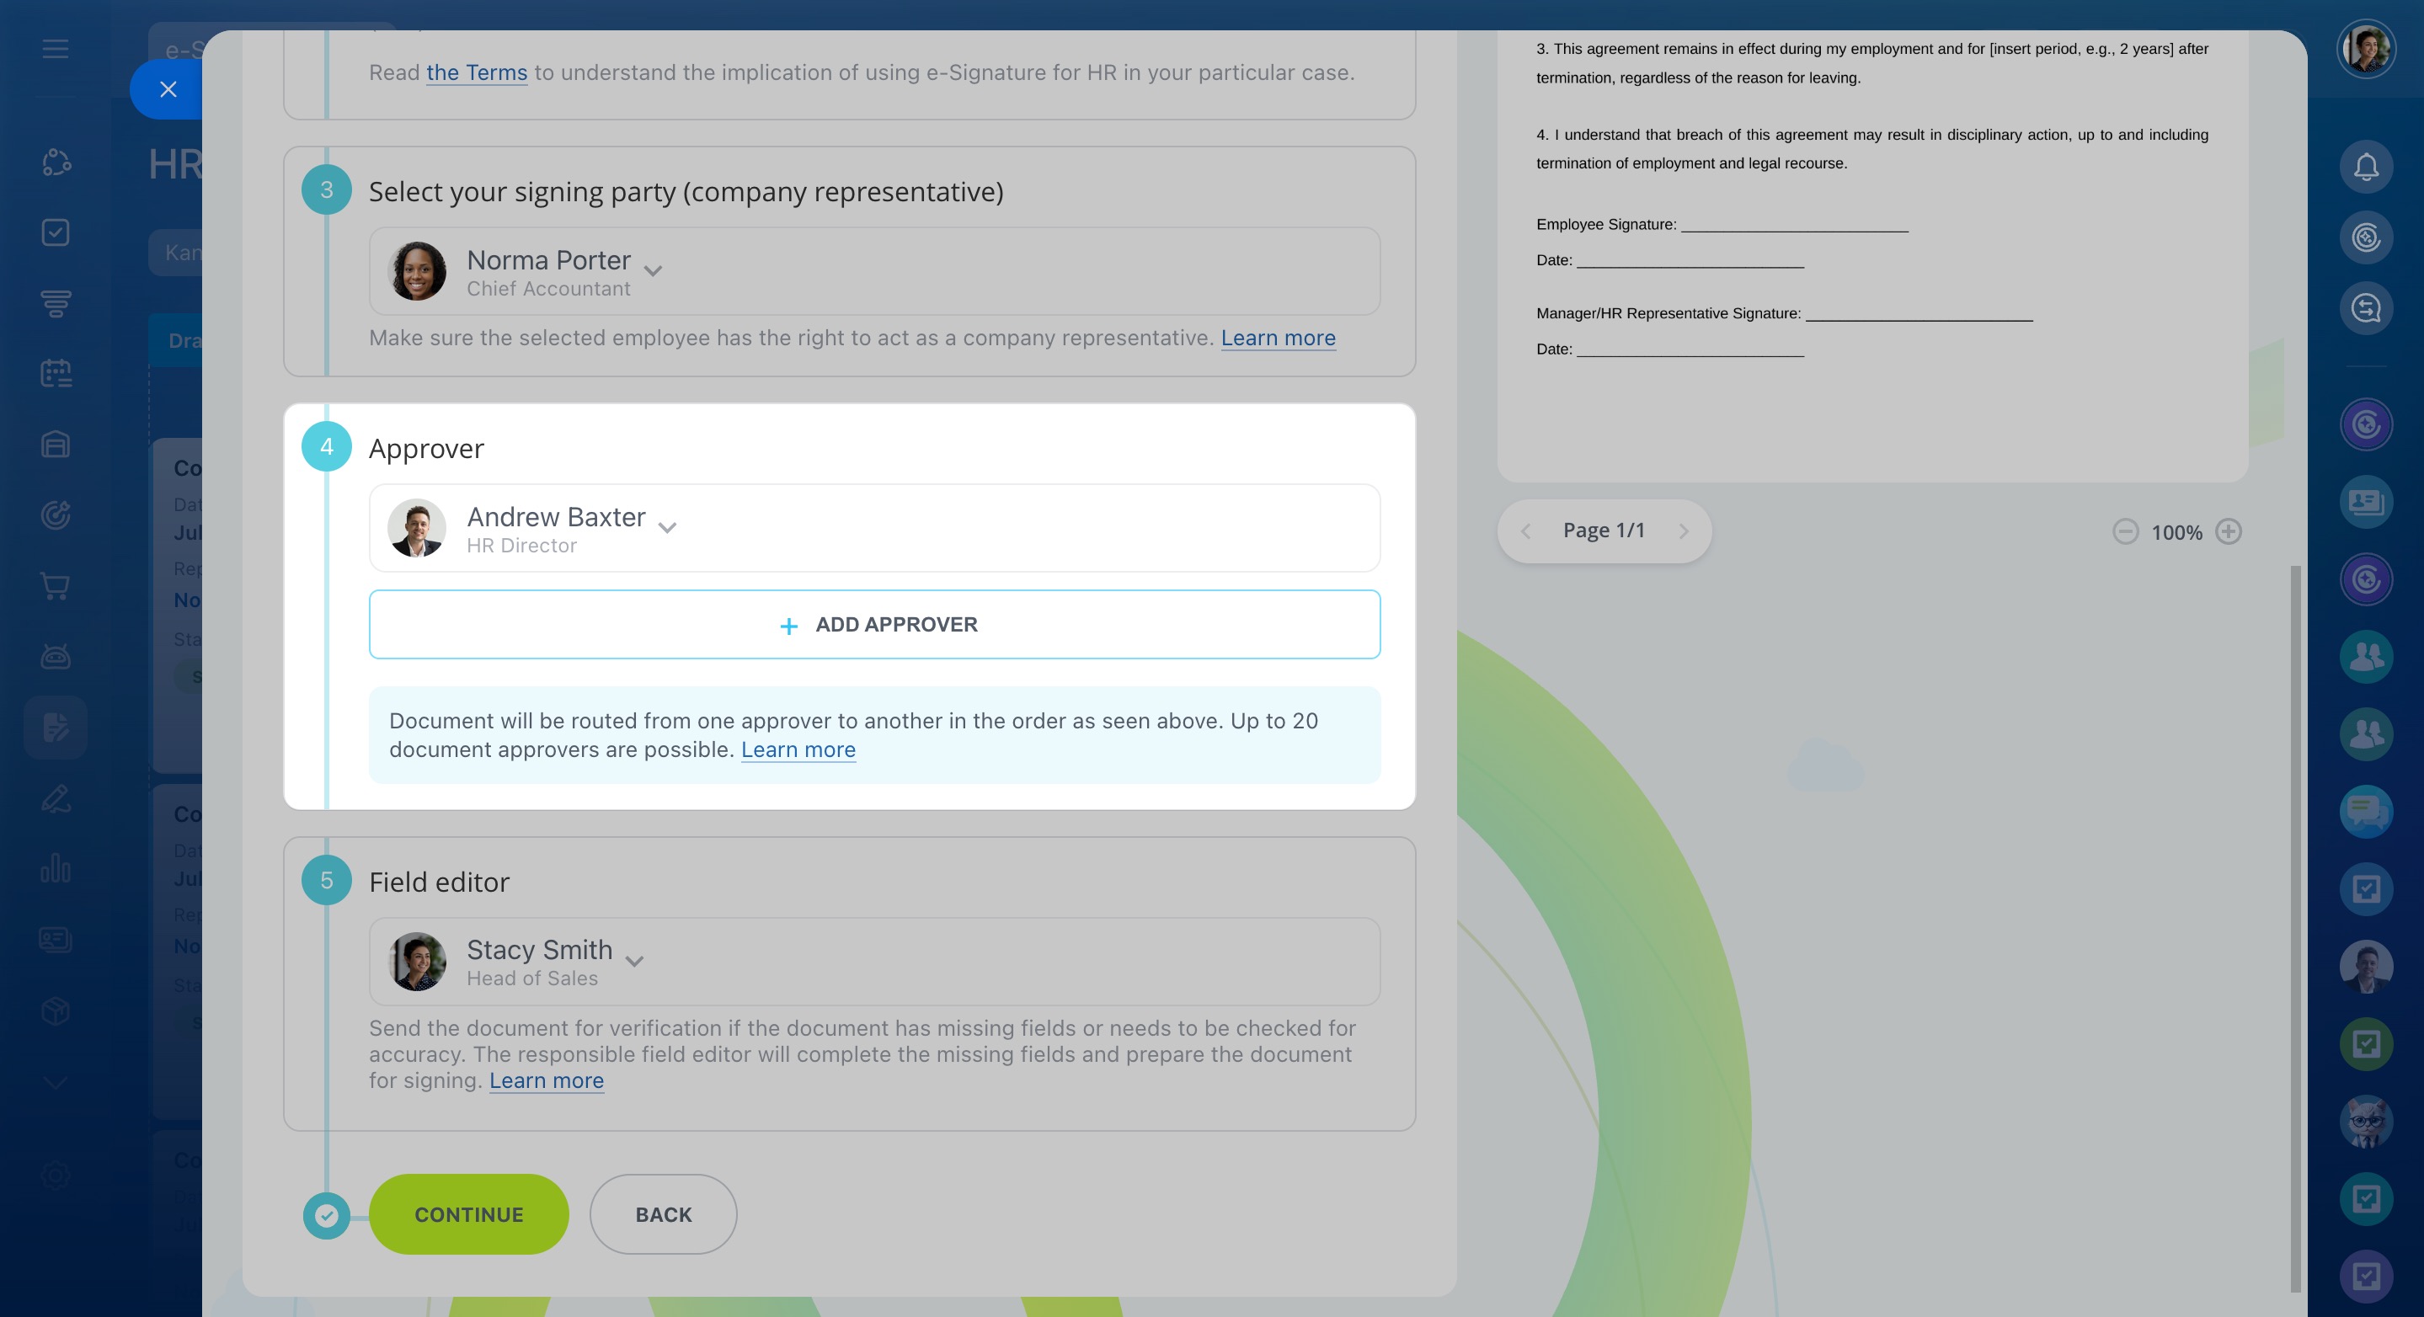Click the 'Page 1/1' indicator text
This screenshot has width=2424, height=1317.
(x=1604, y=531)
